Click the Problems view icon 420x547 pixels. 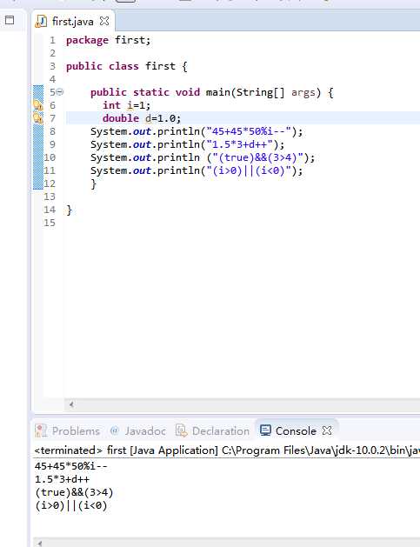coord(41,430)
